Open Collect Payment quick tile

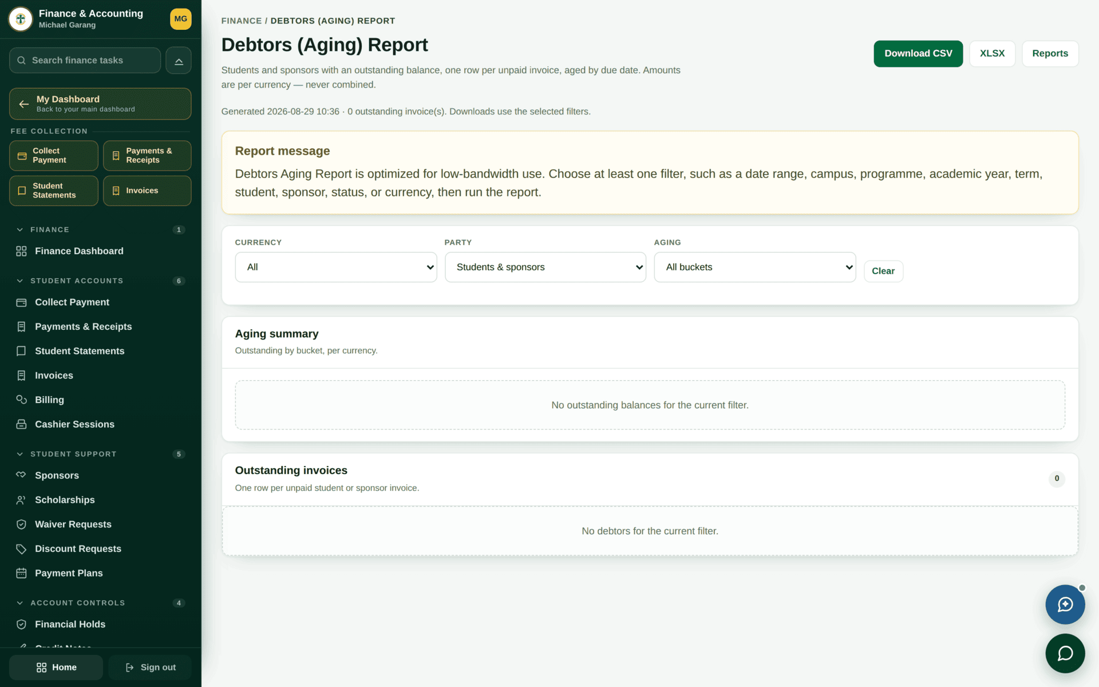[x=54, y=156]
